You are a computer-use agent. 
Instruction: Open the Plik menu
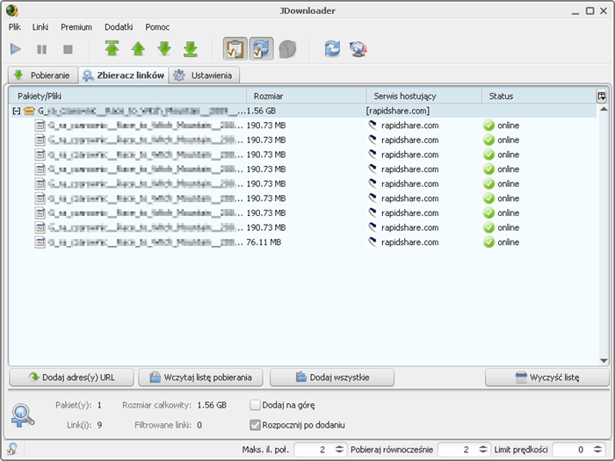tap(15, 27)
